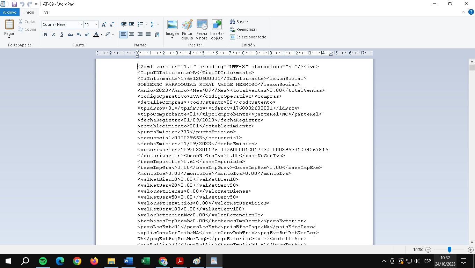Insert an image with the Imagen icon
This screenshot has width=475, height=268.
pos(172,25)
